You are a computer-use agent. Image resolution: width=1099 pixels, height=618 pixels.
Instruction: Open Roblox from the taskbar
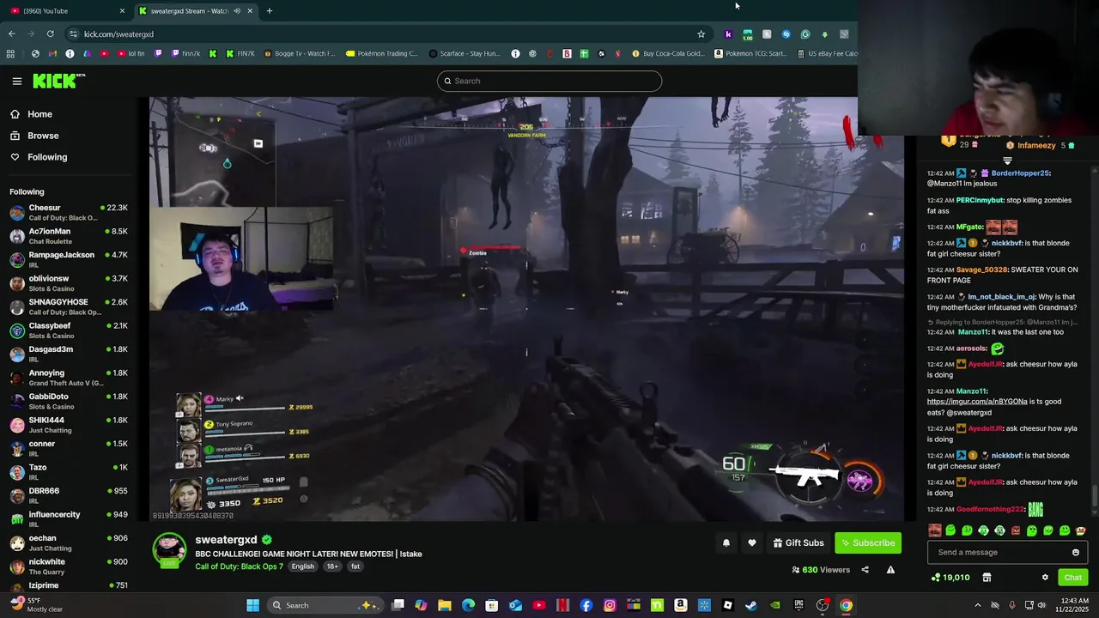click(x=727, y=605)
